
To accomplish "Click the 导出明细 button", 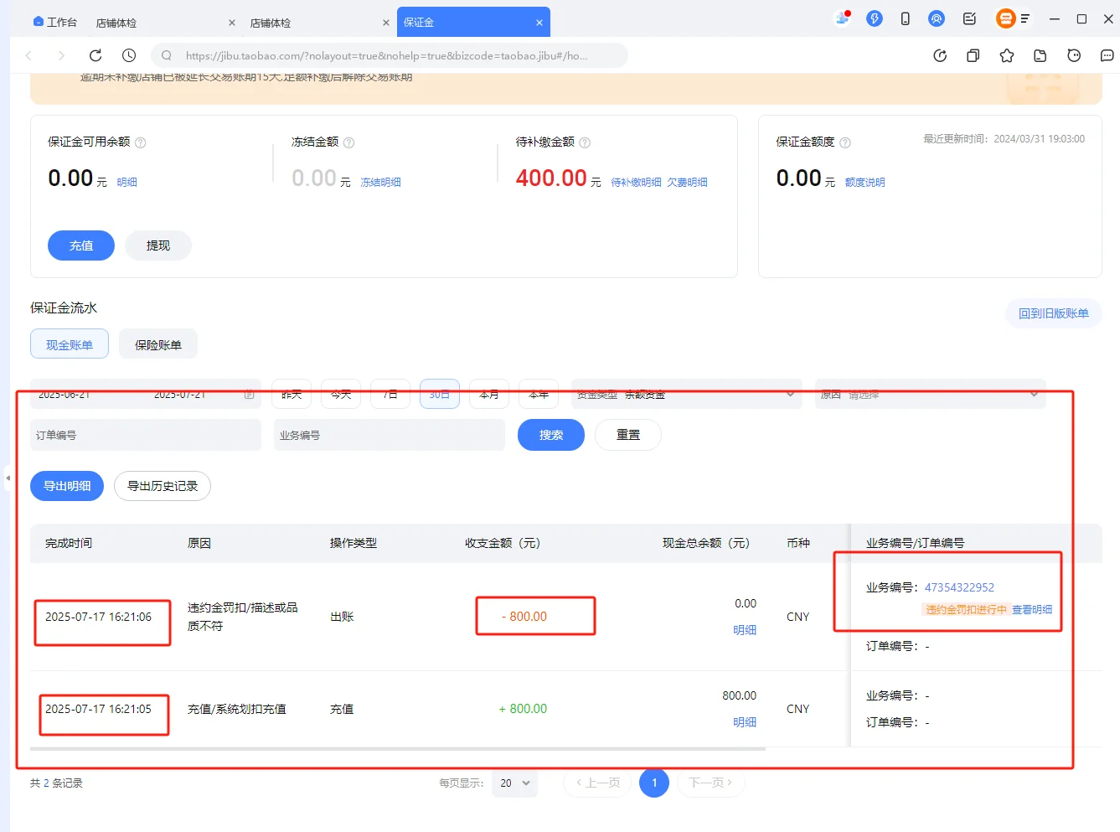I will [67, 486].
